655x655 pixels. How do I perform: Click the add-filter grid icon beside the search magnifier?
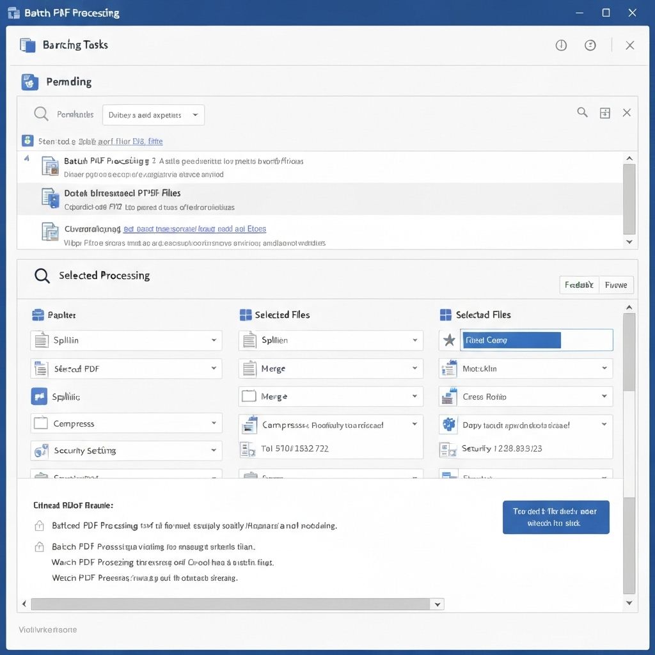pos(604,112)
